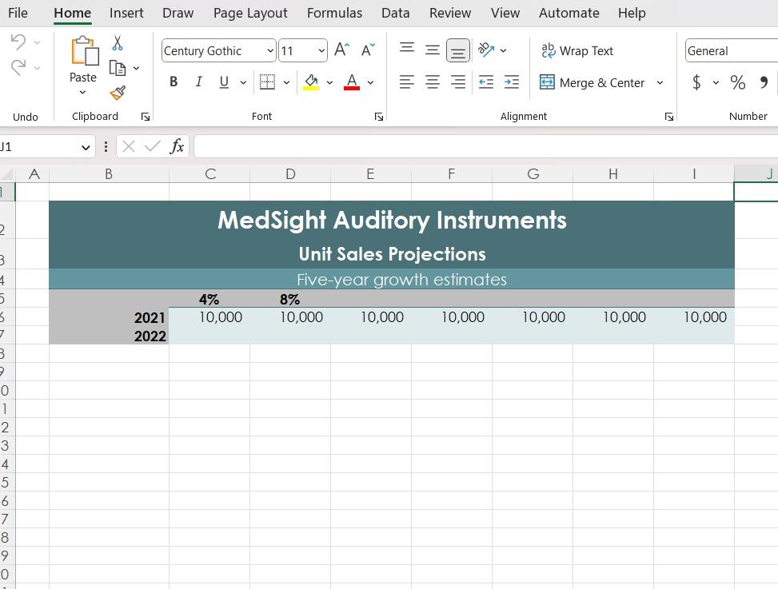Increase indent icon in Alignment group
The image size is (778, 589).
(512, 82)
